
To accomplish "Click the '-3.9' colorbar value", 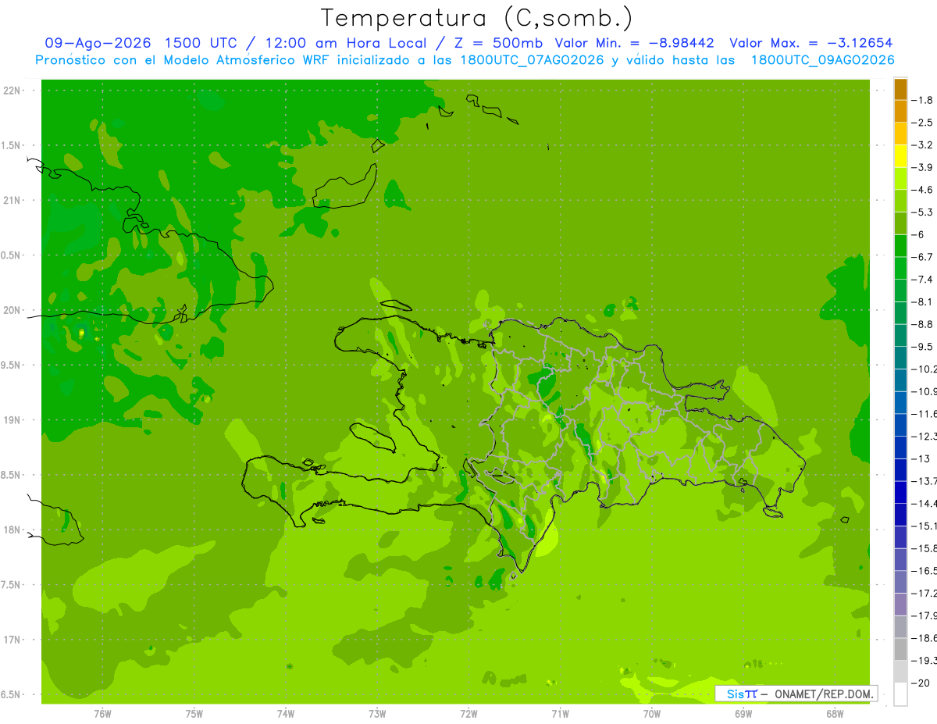I will point(924,167).
